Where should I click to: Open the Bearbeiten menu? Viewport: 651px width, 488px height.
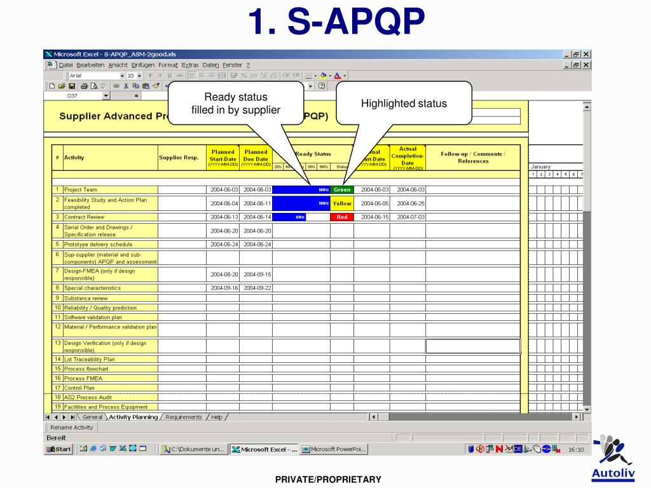coord(90,65)
